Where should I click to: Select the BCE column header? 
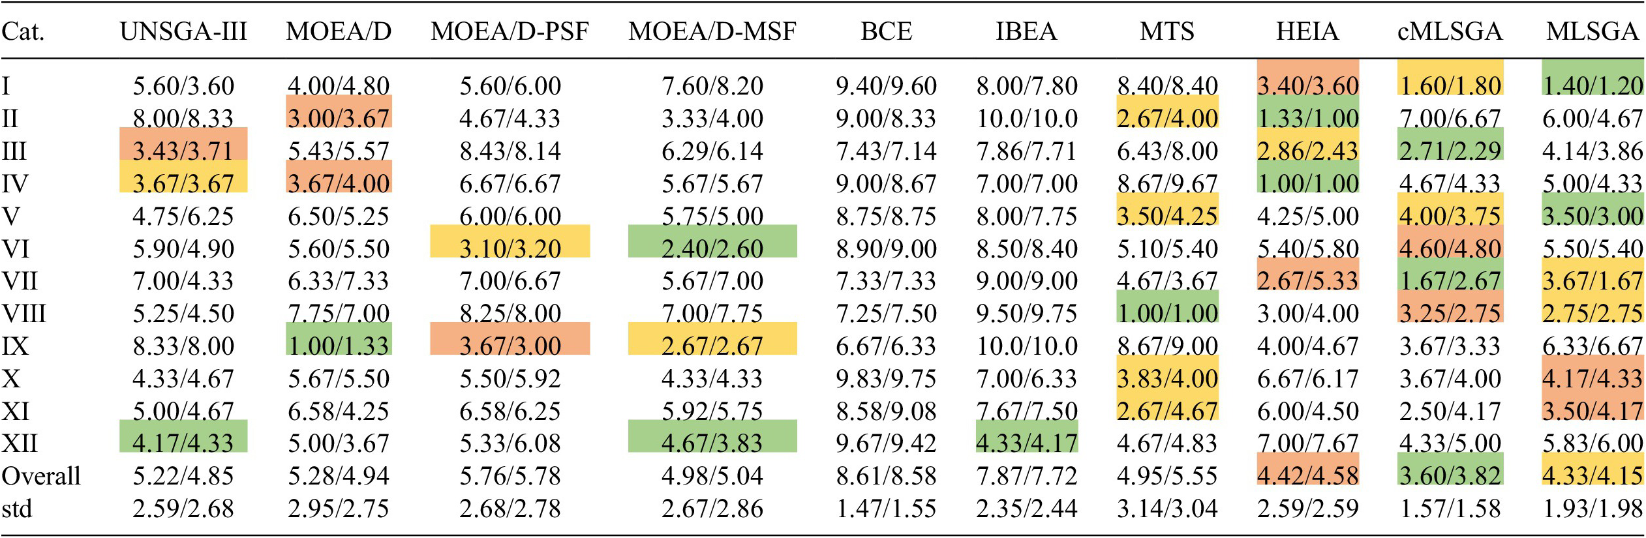(886, 32)
